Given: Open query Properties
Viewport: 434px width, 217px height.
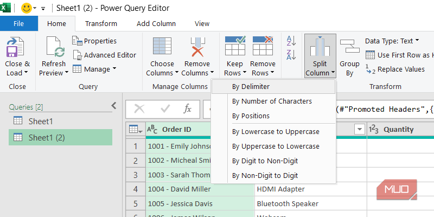Looking at the screenshot, I should [94, 41].
